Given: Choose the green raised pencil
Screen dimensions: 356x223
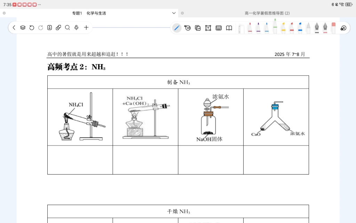Looking at the screenshot, I should (275, 26).
